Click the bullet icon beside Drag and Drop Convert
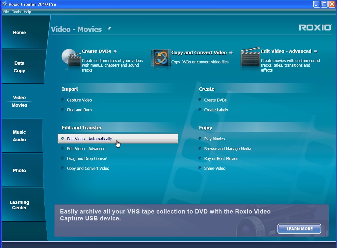 [x=63, y=158]
